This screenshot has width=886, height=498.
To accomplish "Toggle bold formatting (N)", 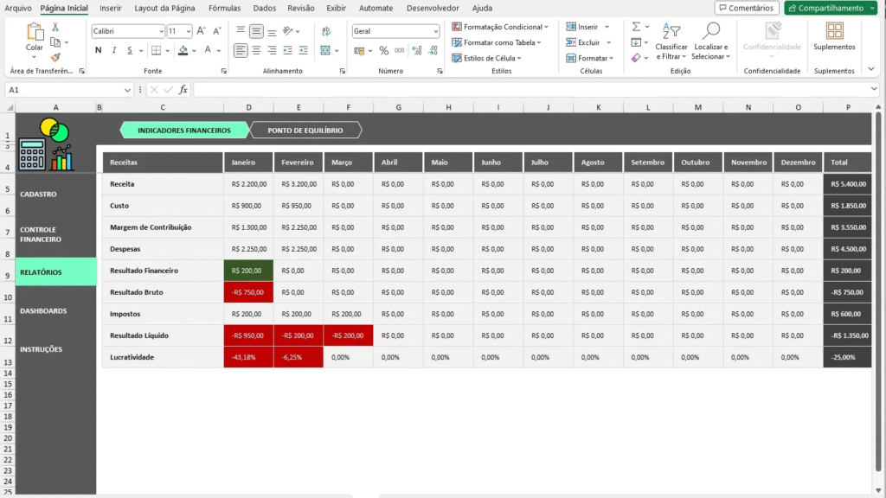I will [99, 51].
